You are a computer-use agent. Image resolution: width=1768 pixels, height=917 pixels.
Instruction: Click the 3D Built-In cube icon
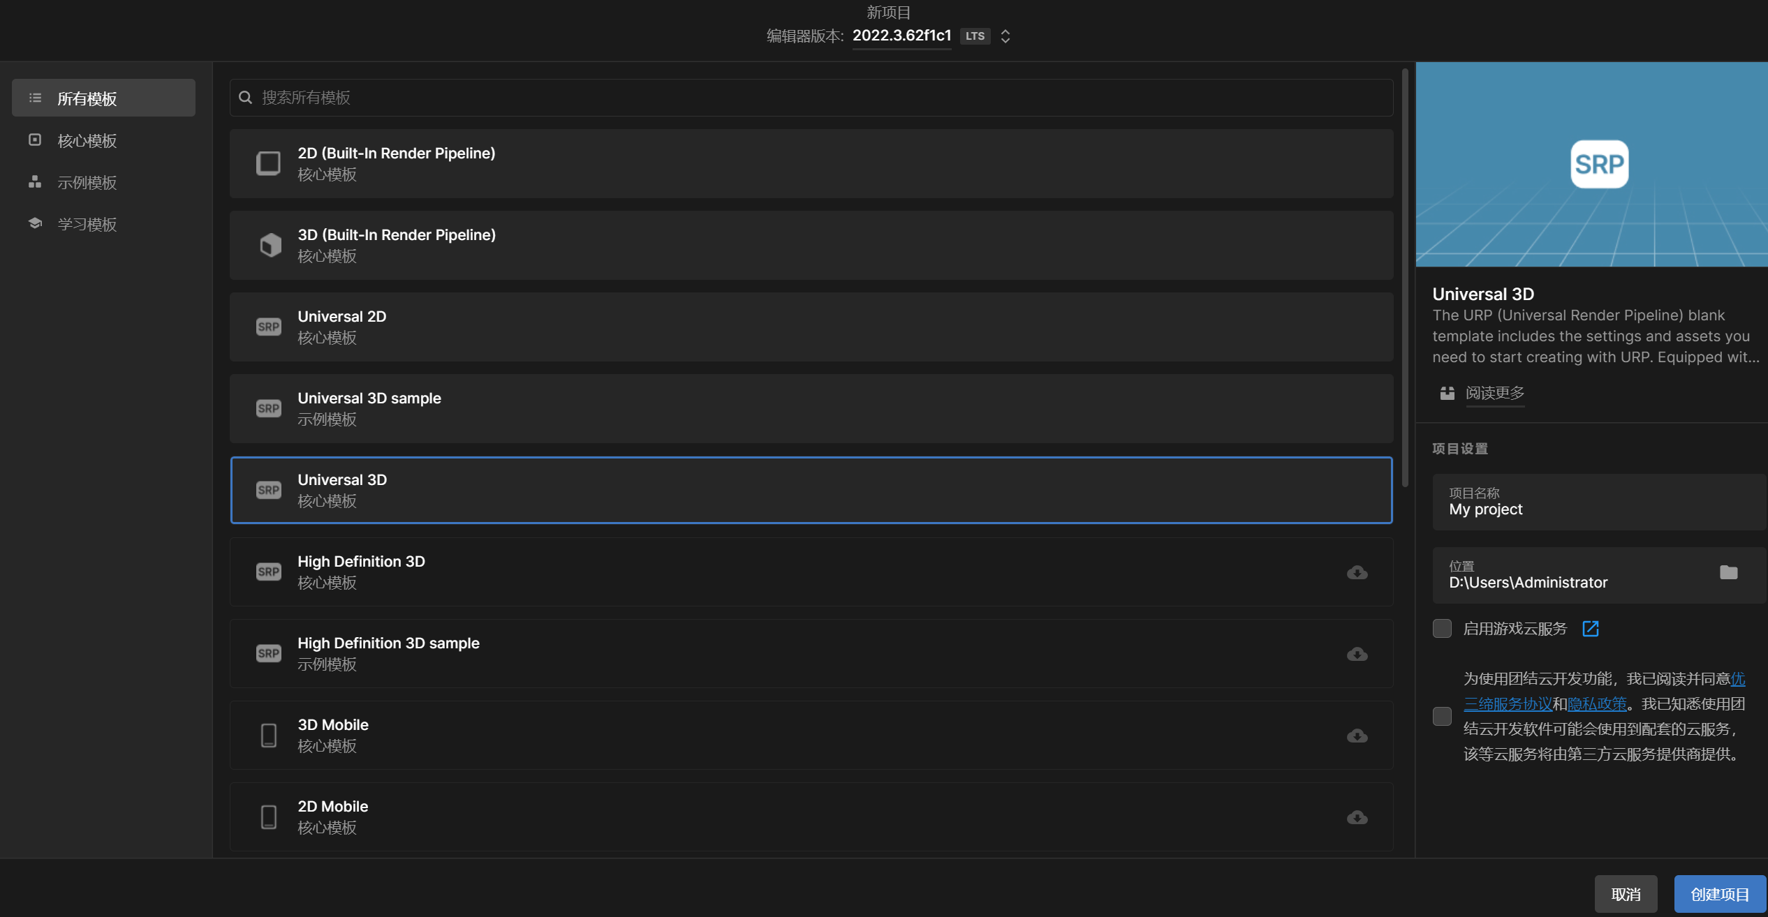click(x=270, y=245)
